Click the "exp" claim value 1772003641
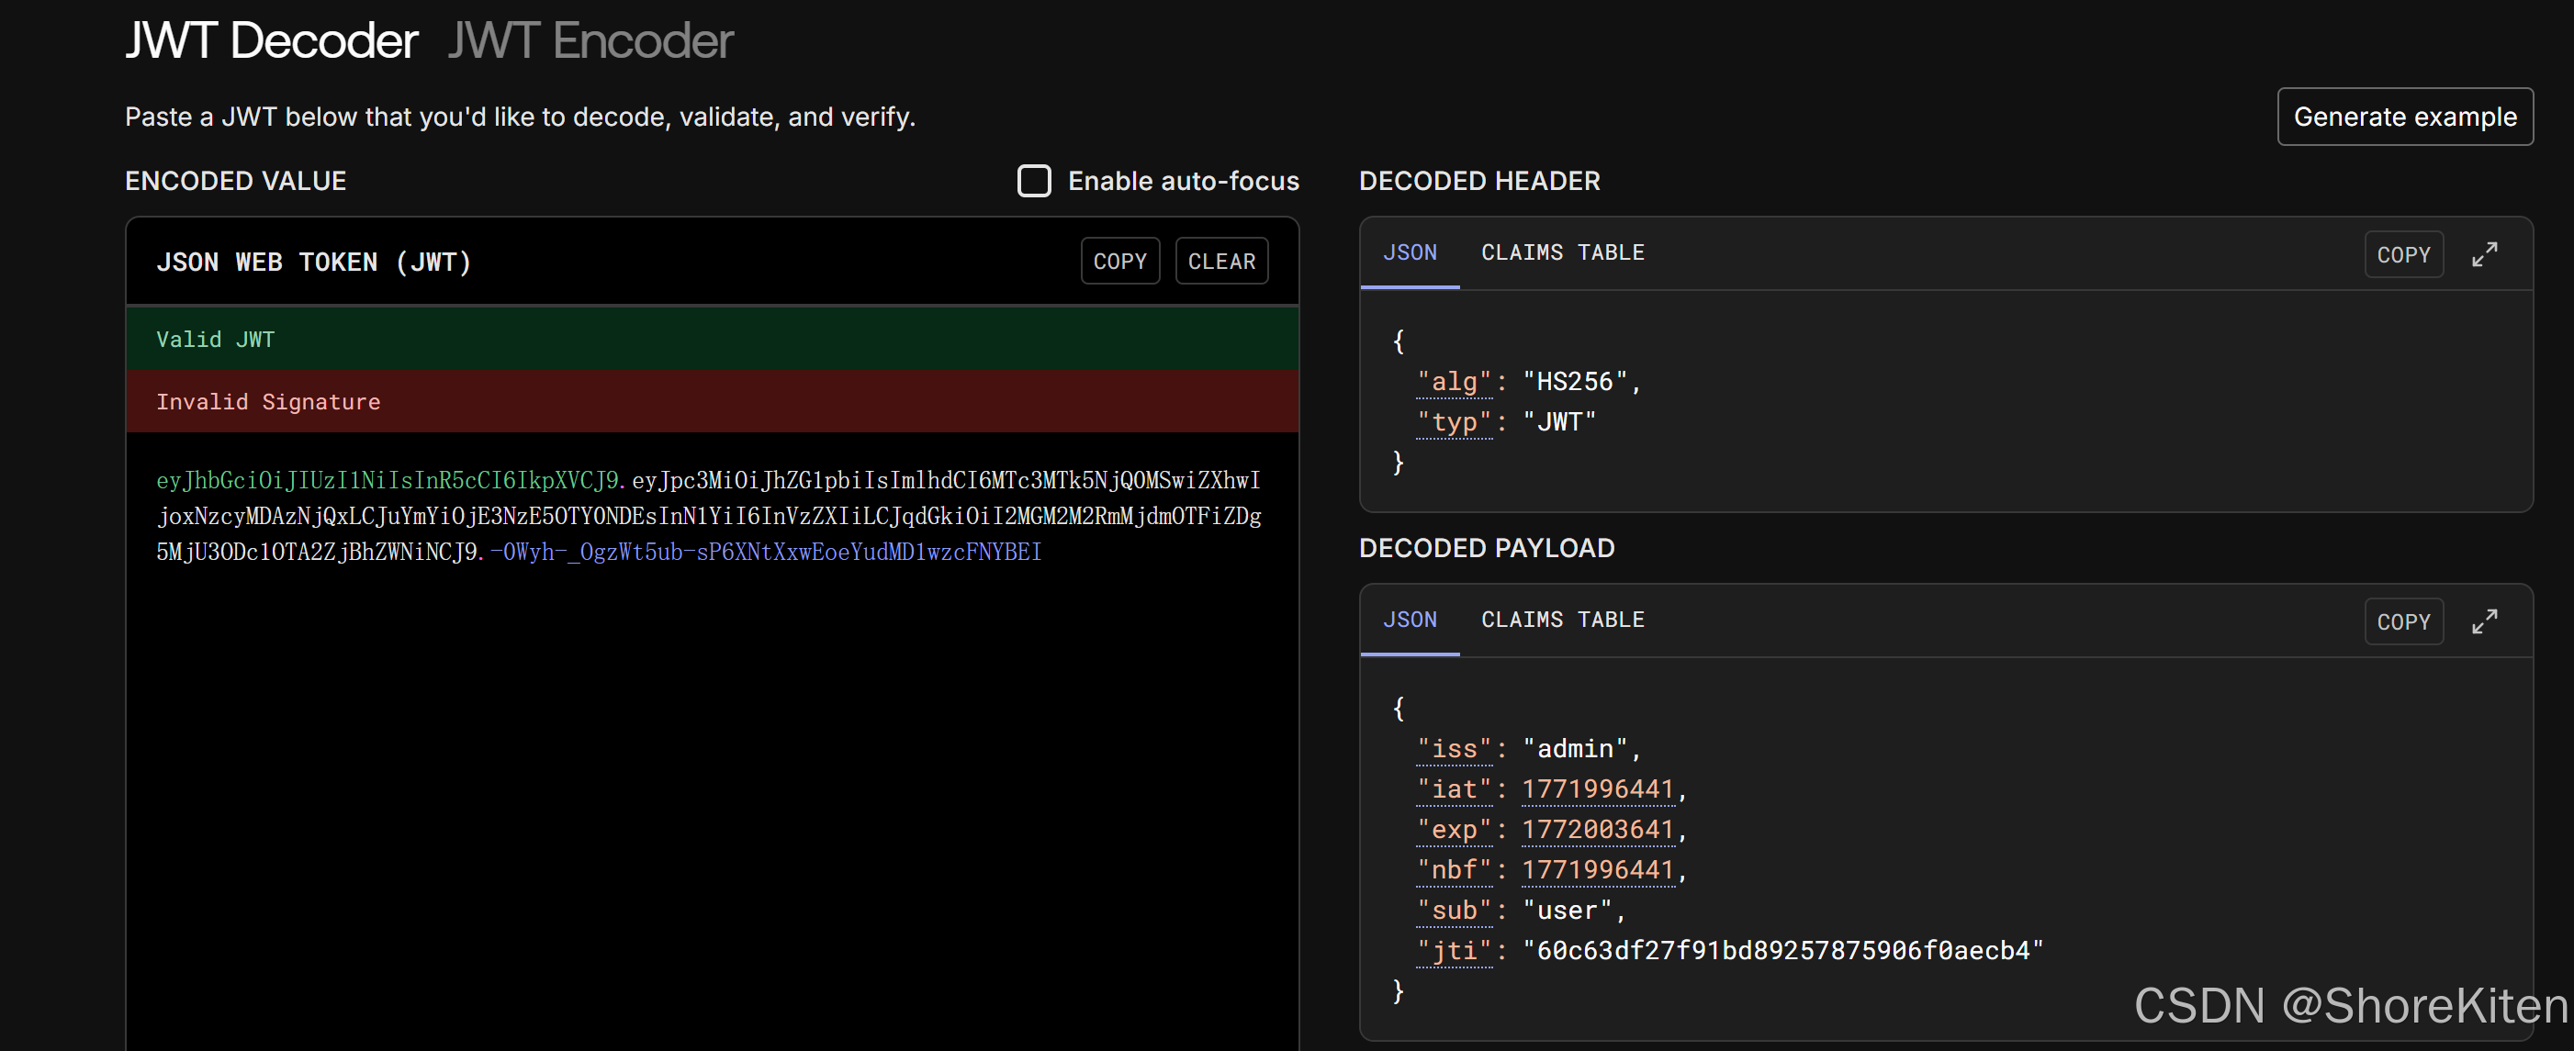 [x=1597, y=829]
